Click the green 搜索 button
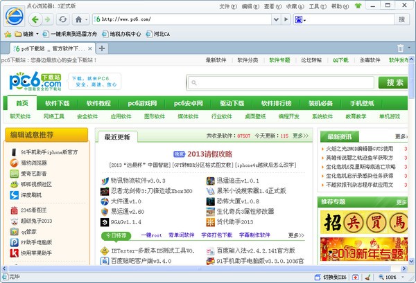The image size is (416, 283). click(393, 82)
